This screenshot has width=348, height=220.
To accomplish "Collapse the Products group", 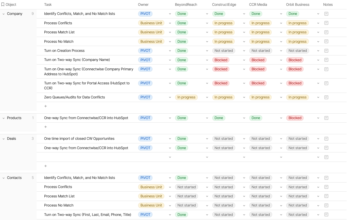I will [x=4, y=118].
